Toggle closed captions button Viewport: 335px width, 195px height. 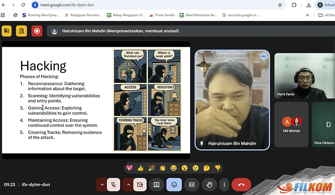pos(192,184)
